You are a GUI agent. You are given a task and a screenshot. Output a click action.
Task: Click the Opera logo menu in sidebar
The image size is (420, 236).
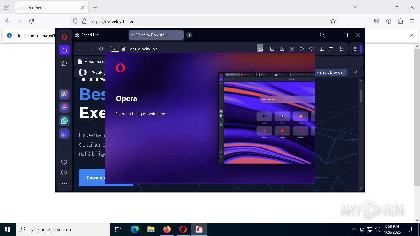64,37
